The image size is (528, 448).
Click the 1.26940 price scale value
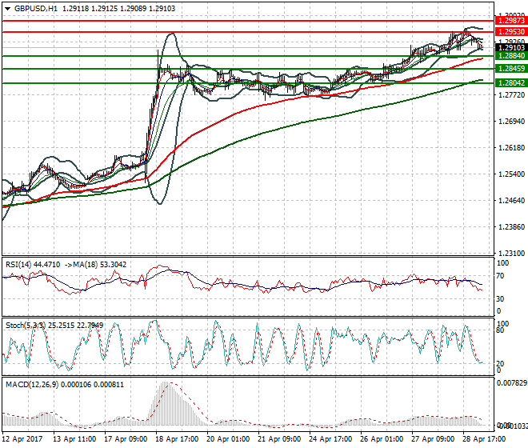pyautogui.click(x=511, y=122)
